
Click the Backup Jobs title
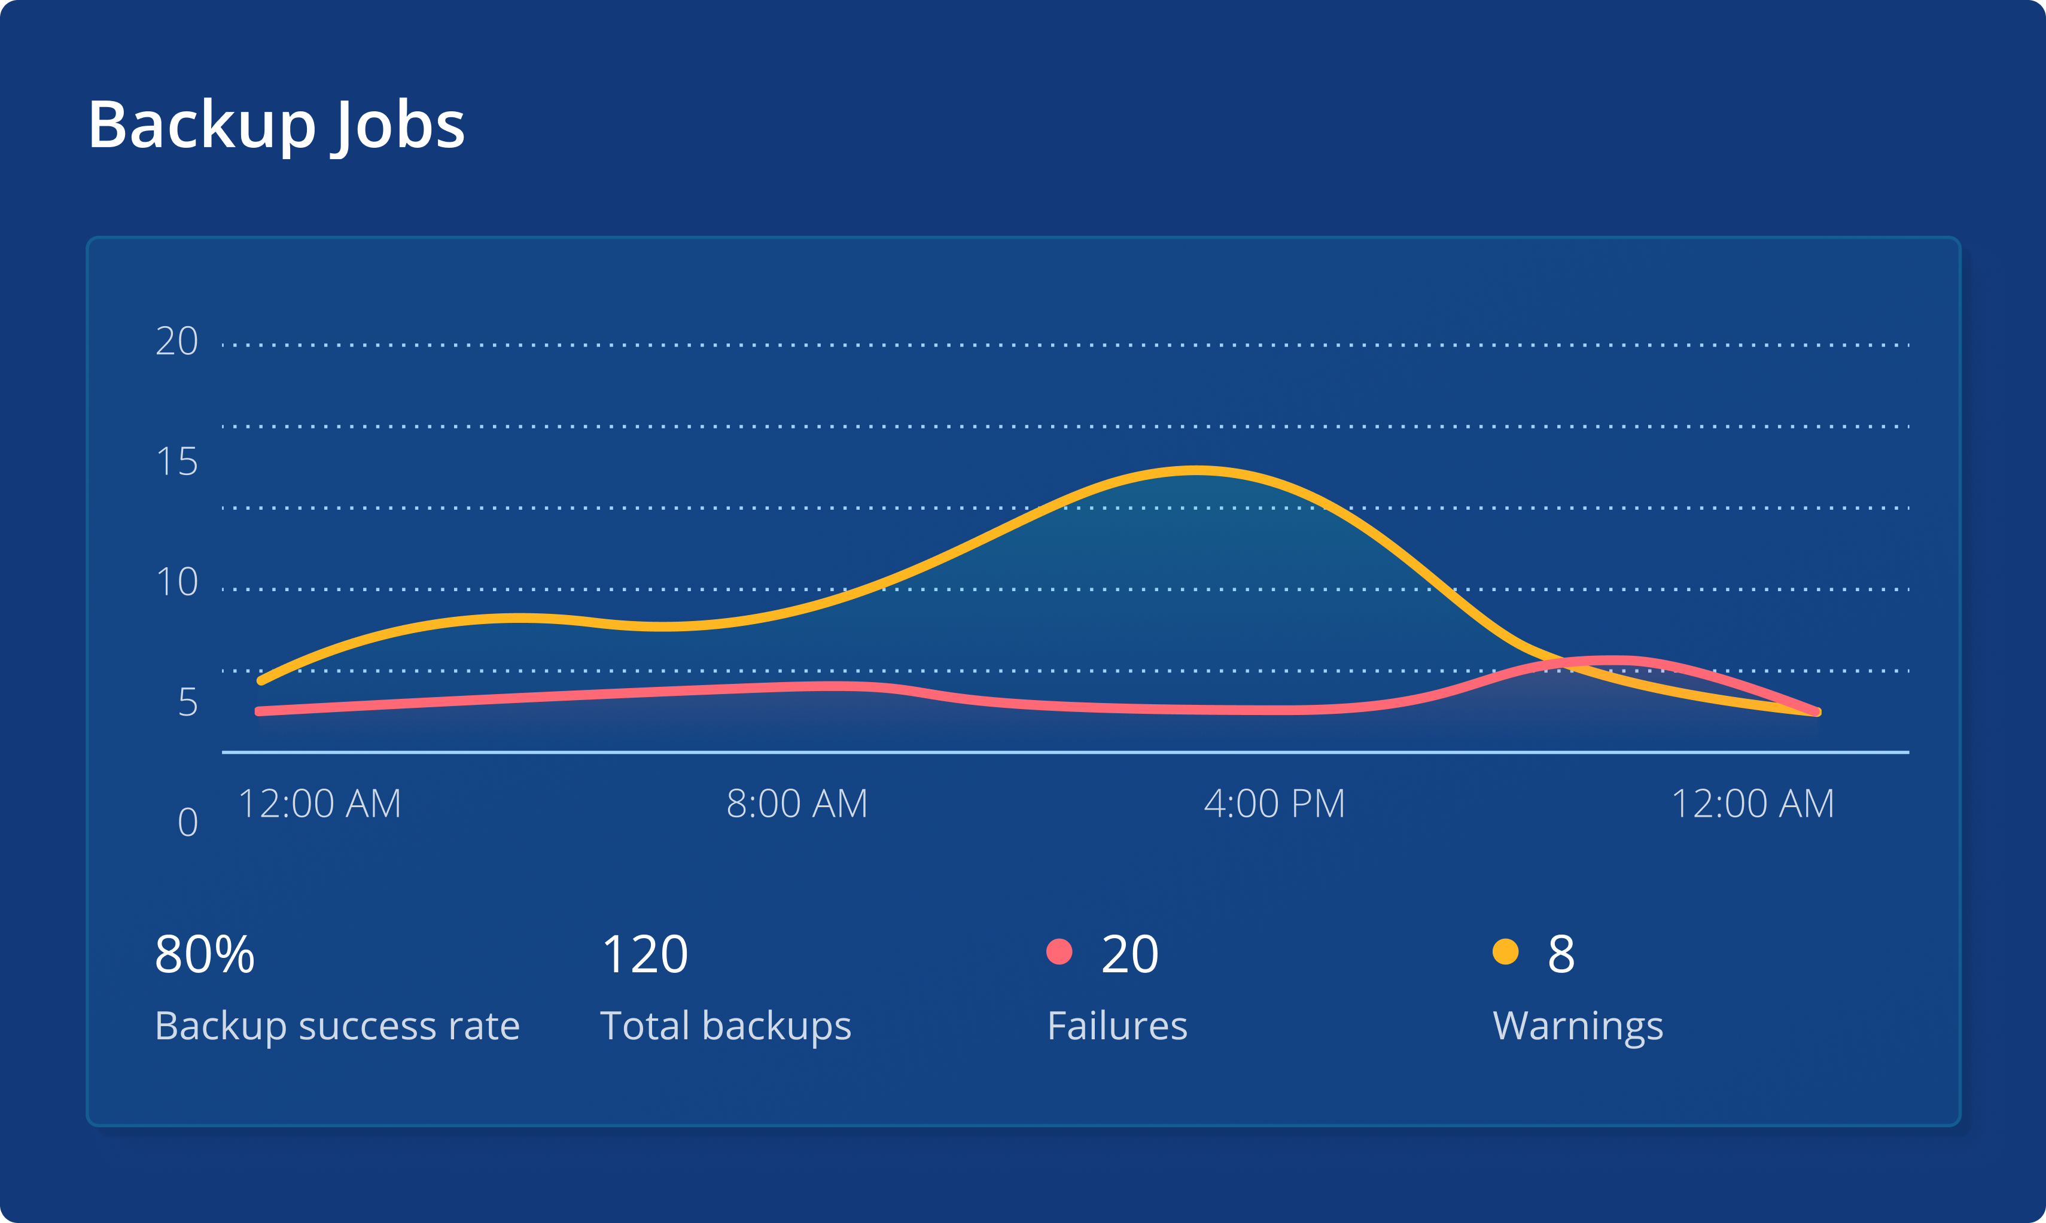pos(276,124)
